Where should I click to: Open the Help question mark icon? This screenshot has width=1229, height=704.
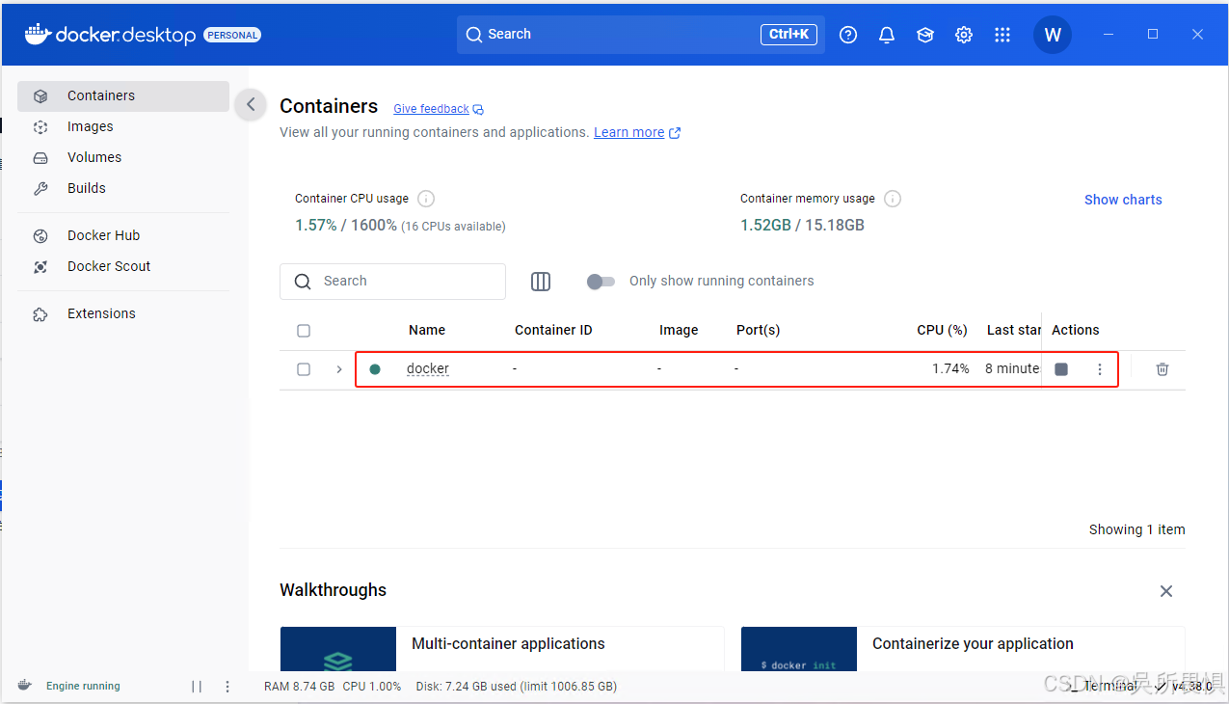pos(848,35)
